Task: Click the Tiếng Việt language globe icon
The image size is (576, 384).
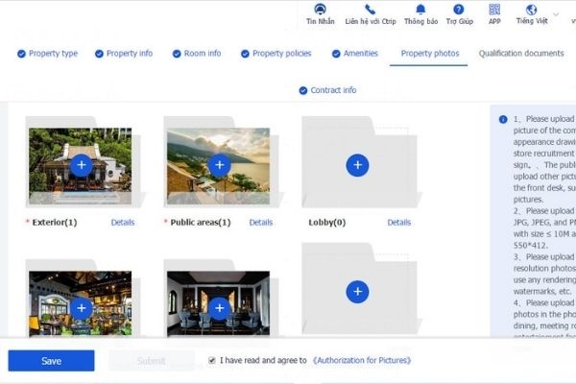Action: (x=531, y=10)
